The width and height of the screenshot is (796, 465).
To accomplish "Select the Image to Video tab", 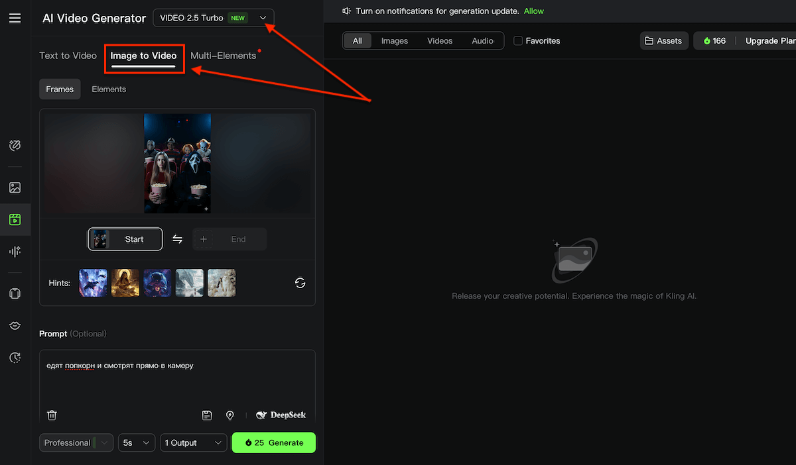I will (x=143, y=56).
